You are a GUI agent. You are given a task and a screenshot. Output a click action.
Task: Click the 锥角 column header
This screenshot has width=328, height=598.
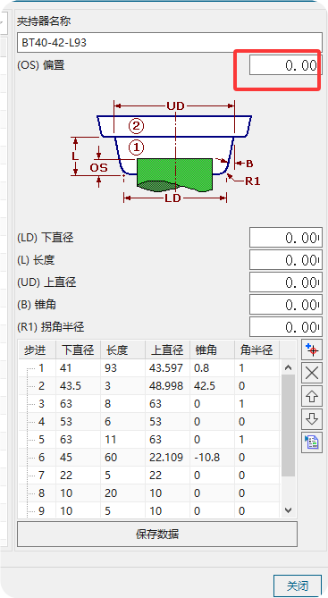pos(212,350)
